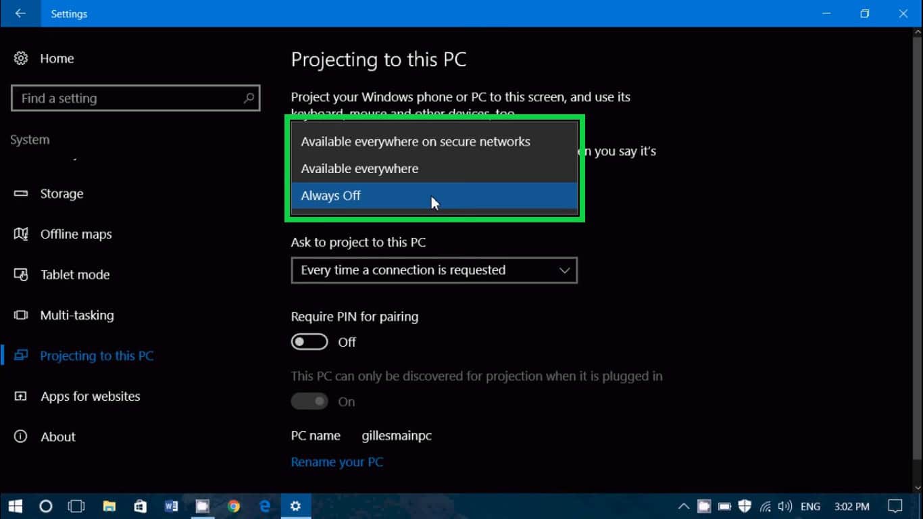Toggle Require PIN for pairing switch
Viewport: 923px width, 519px height.
(309, 342)
